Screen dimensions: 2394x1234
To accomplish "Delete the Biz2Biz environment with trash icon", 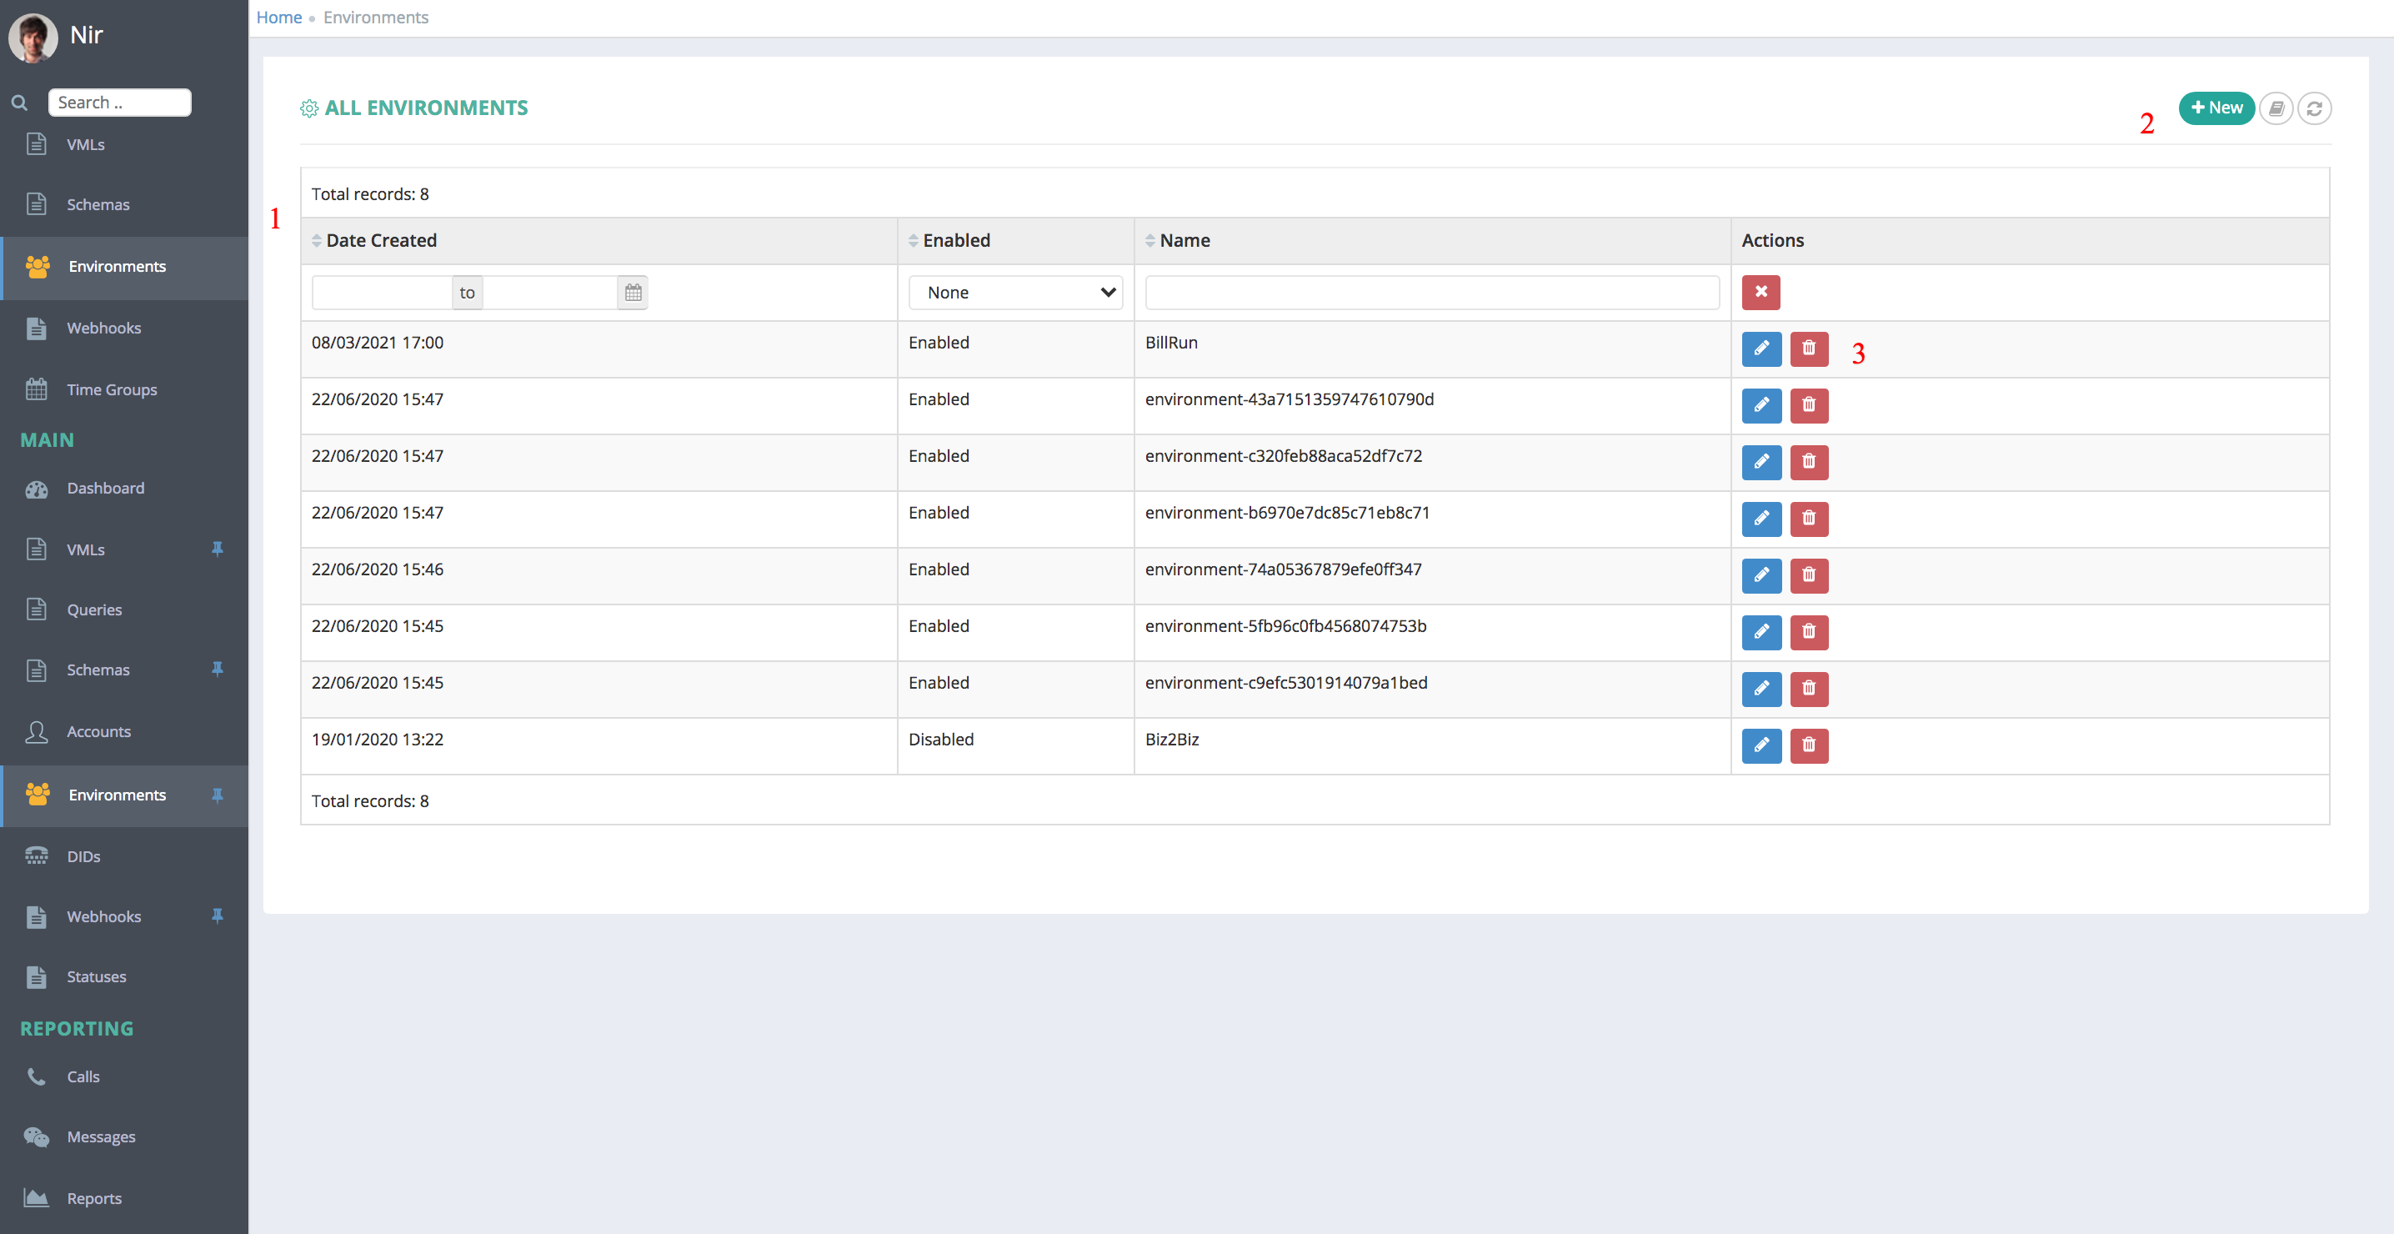I will pos(1809,745).
